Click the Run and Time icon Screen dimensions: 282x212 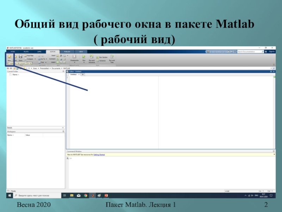(x=112, y=57)
